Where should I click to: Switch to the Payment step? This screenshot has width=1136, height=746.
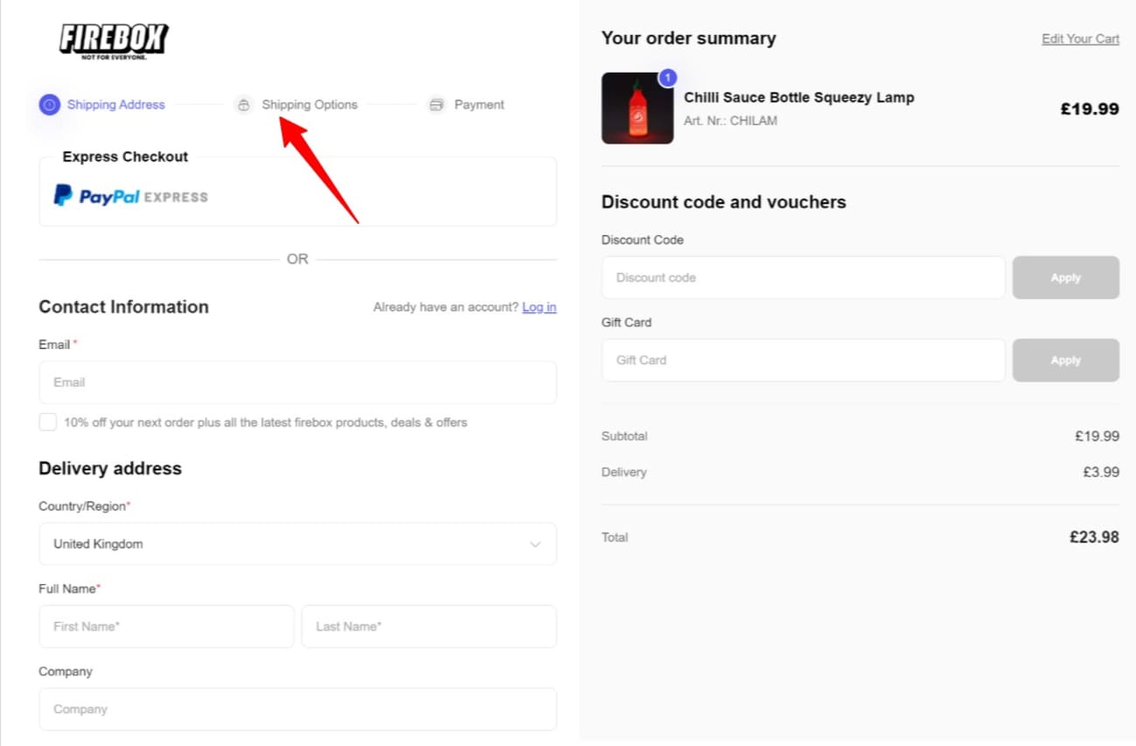point(478,104)
